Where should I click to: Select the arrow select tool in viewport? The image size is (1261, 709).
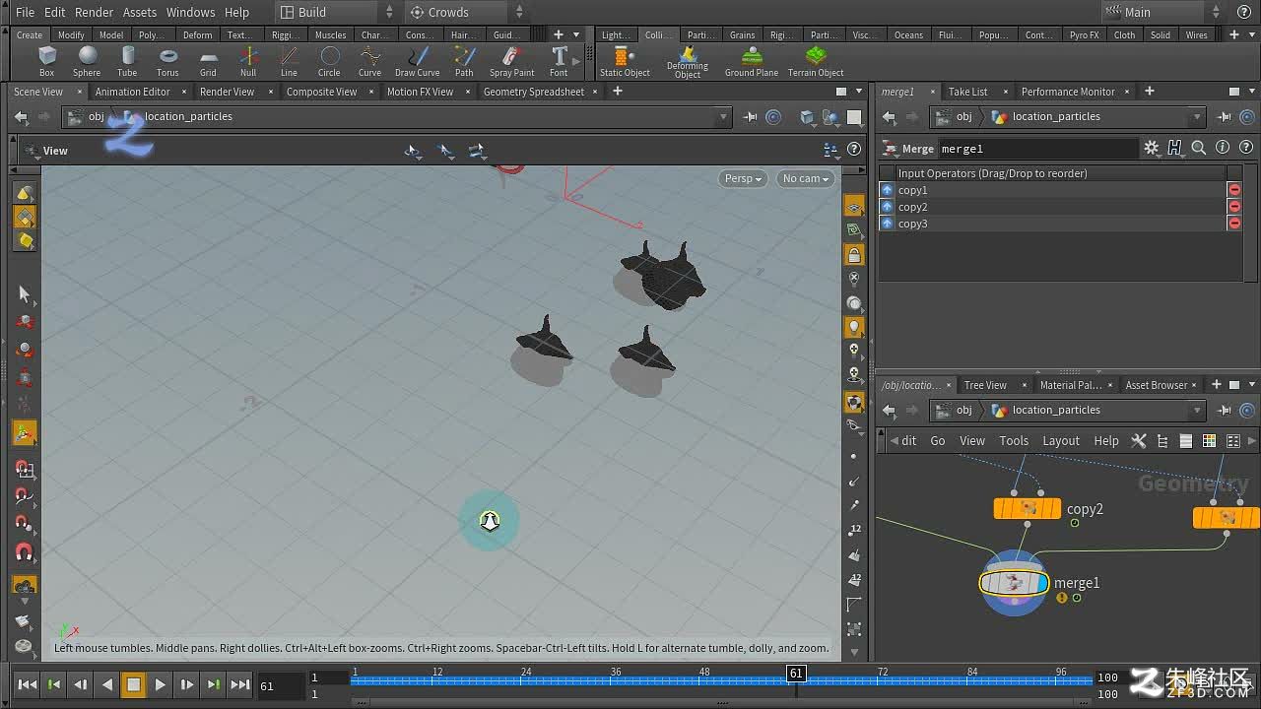point(25,293)
